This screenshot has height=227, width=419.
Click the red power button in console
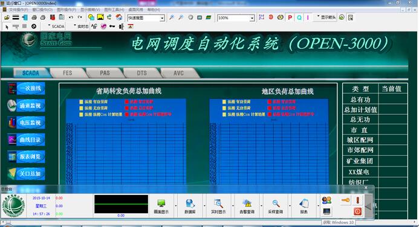tap(357, 211)
